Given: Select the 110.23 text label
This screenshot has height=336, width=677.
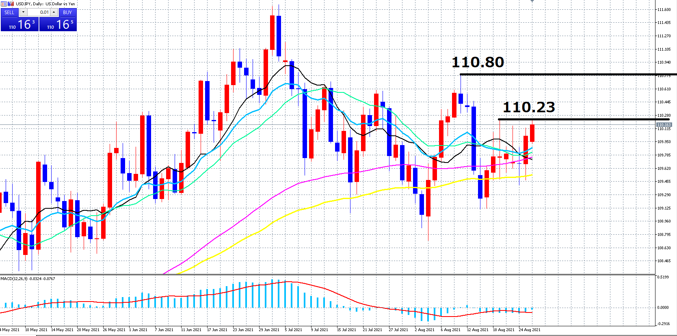Looking at the screenshot, I should 529,107.
